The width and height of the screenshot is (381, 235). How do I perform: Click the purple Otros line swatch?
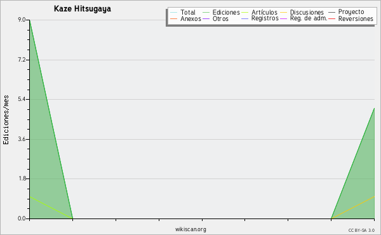click(x=206, y=18)
